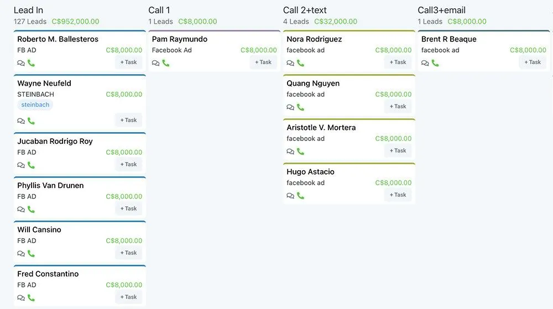Open chat icon on Fred Constantino card

coord(21,298)
